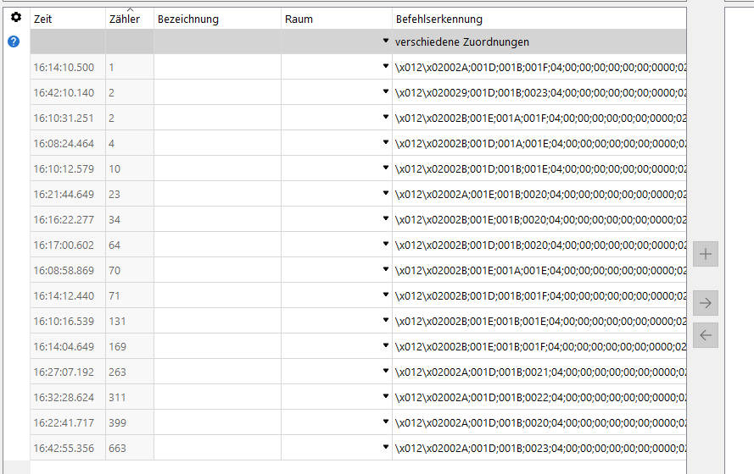Edit Bezeichnung cell for row 16:08:24.464
The width and height of the screenshot is (754, 474).
tap(217, 143)
